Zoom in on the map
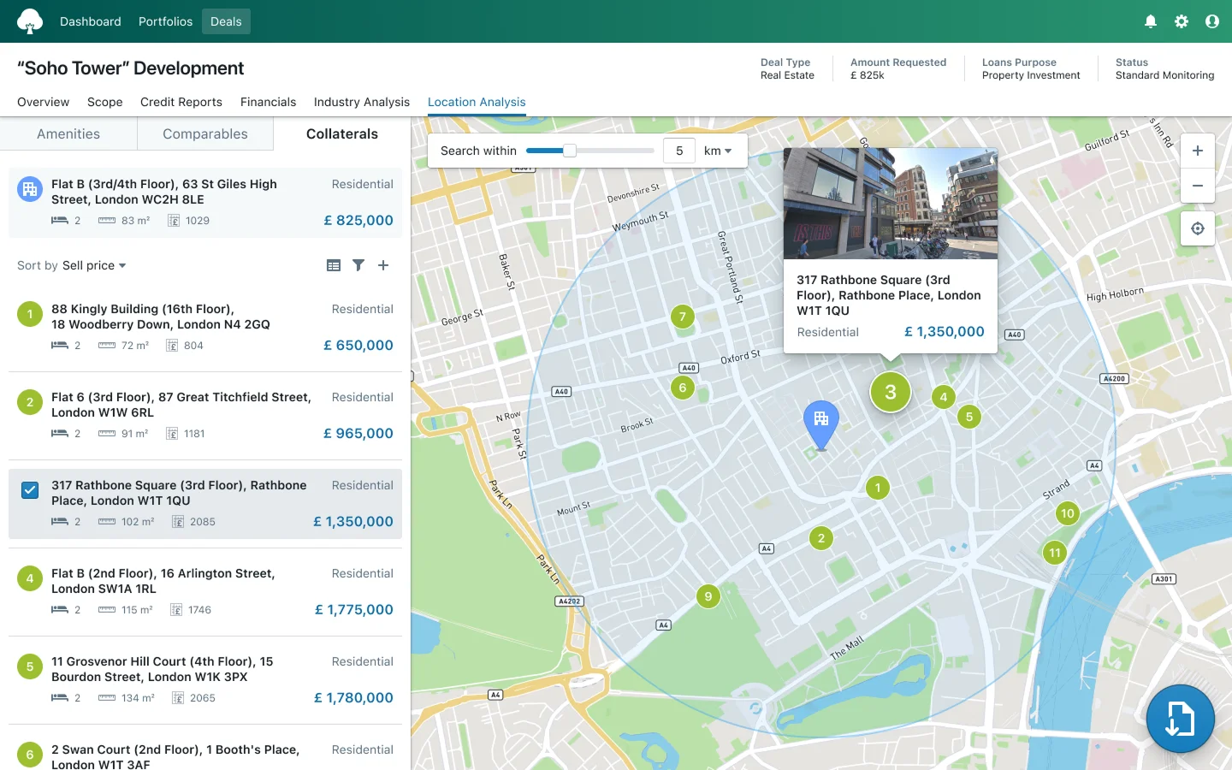The image size is (1232, 770). click(x=1198, y=151)
